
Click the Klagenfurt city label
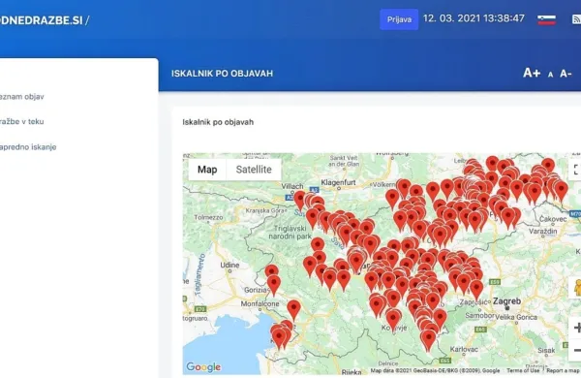point(338,182)
